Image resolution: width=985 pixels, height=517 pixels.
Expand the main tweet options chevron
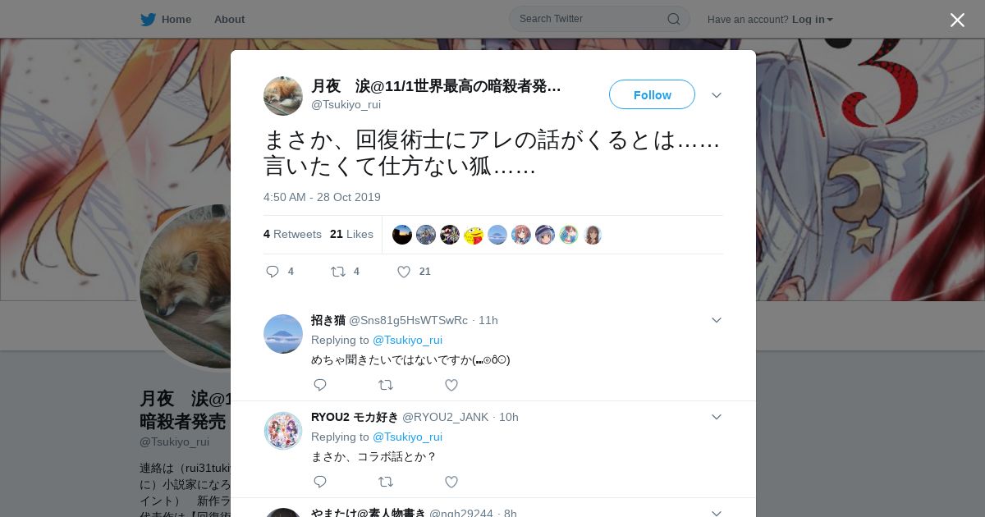(x=717, y=95)
